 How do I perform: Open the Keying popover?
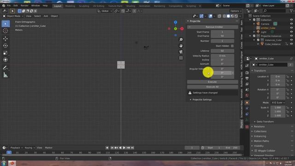point(29,148)
